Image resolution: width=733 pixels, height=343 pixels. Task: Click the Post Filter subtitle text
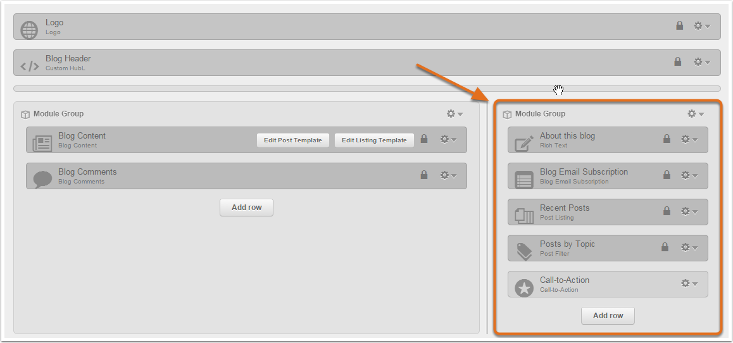click(x=554, y=254)
